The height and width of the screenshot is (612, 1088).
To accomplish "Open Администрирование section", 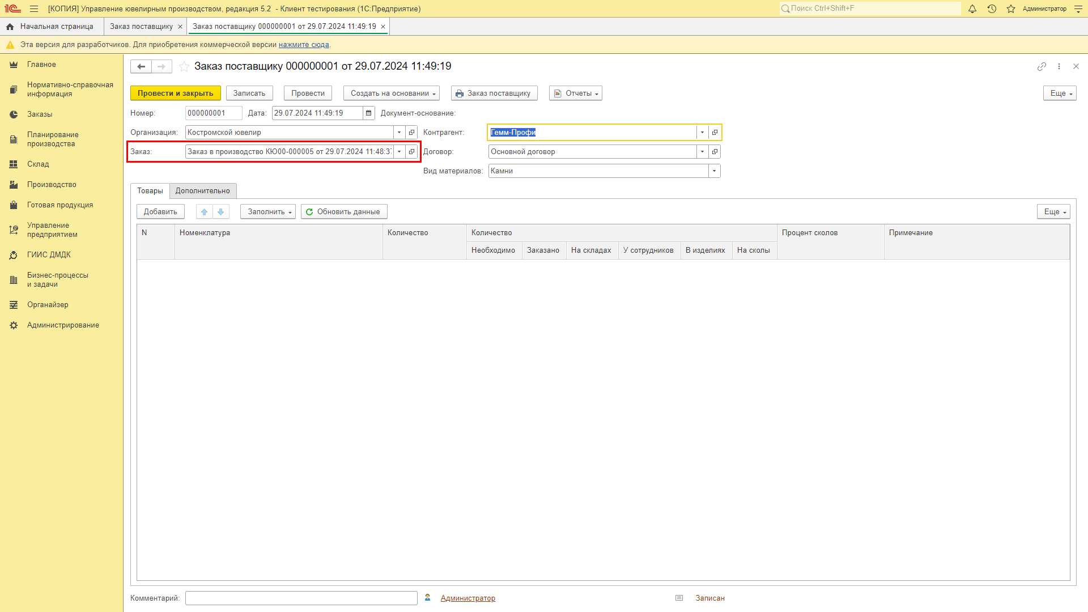I will click(63, 325).
